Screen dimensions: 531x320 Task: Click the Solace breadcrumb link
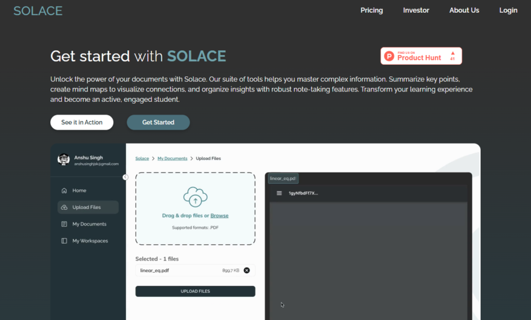pyautogui.click(x=142, y=158)
